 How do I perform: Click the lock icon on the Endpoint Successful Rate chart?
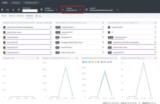pyautogui.click(x=155, y=58)
